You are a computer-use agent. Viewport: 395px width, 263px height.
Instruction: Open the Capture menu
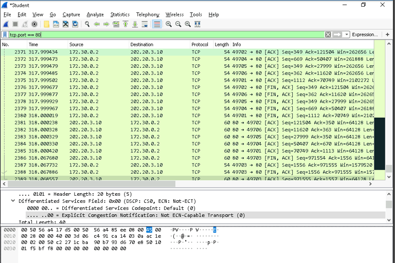(71, 14)
